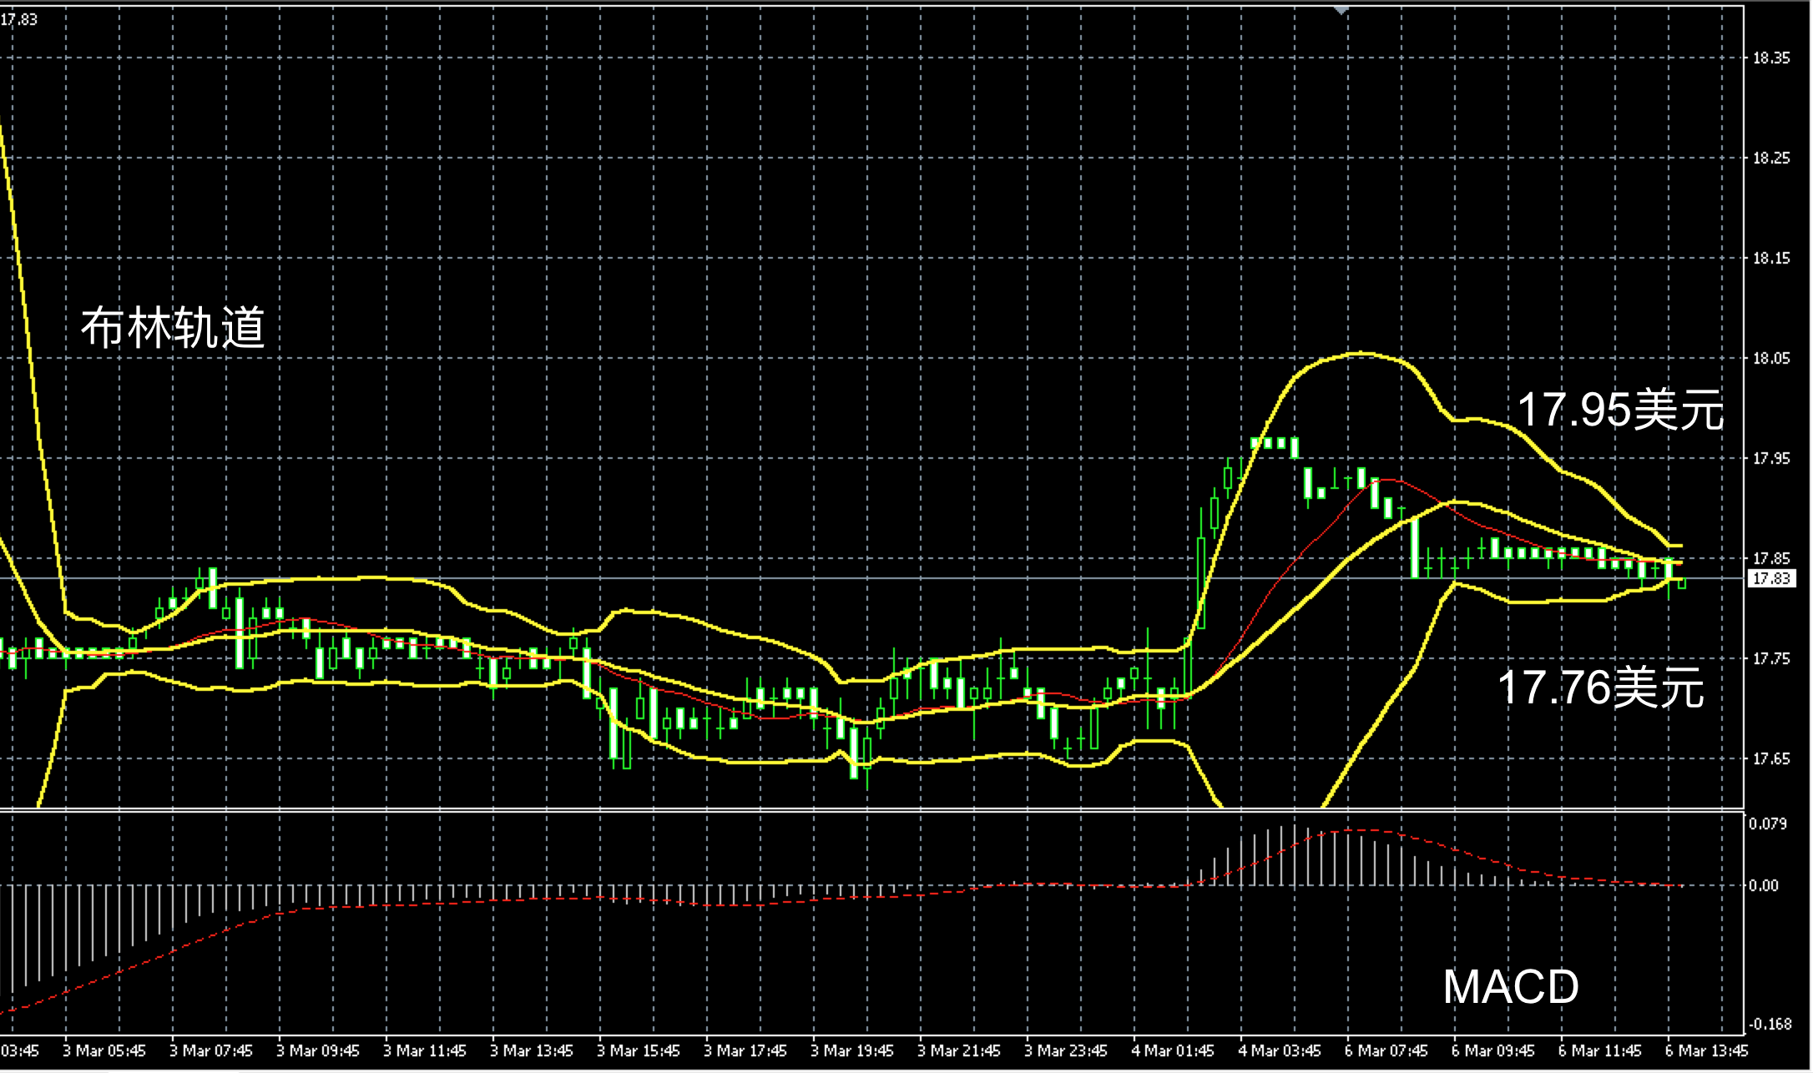
Task: Click the -0.168 MACD scale label
Action: click(x=1768, y=1024)
